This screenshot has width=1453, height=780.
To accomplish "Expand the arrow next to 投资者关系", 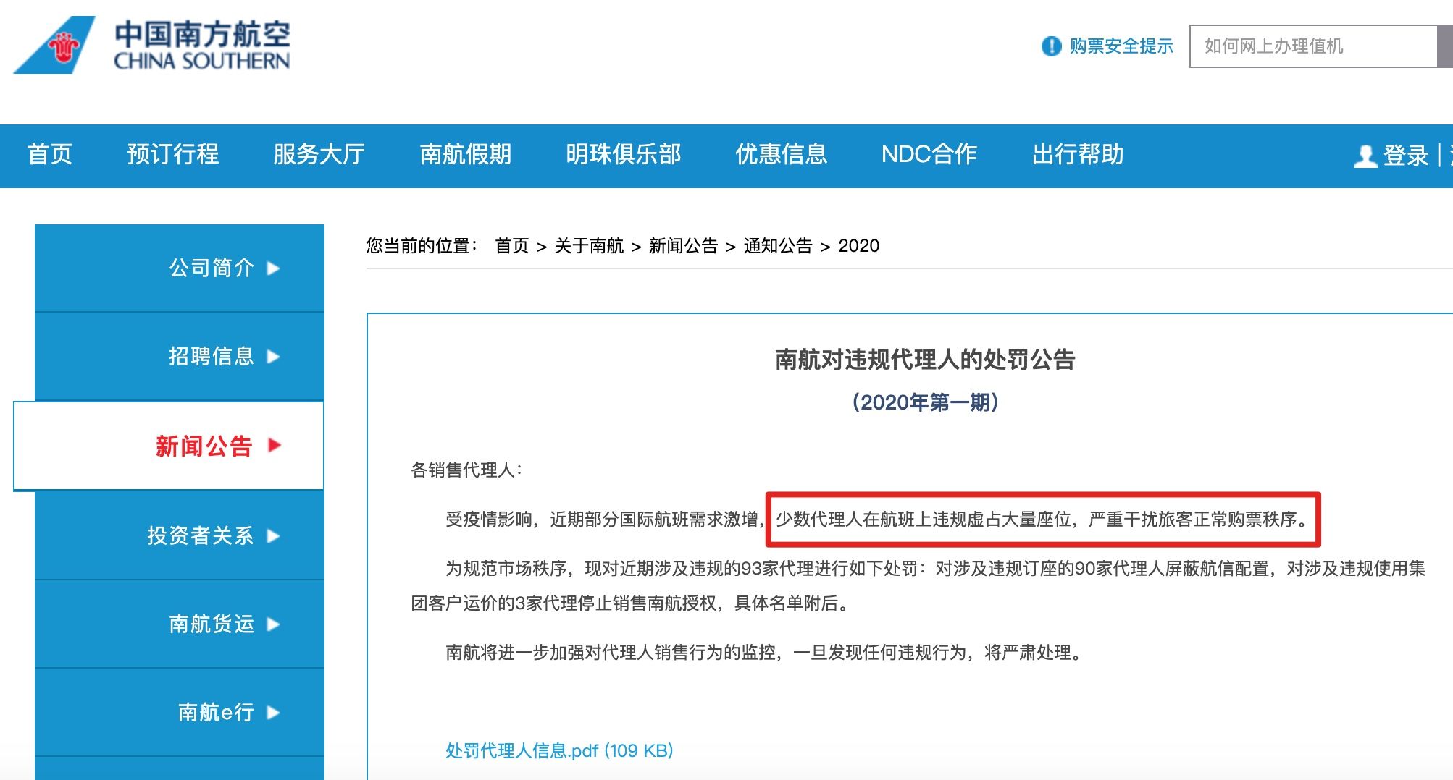I will tap(273, 536).
